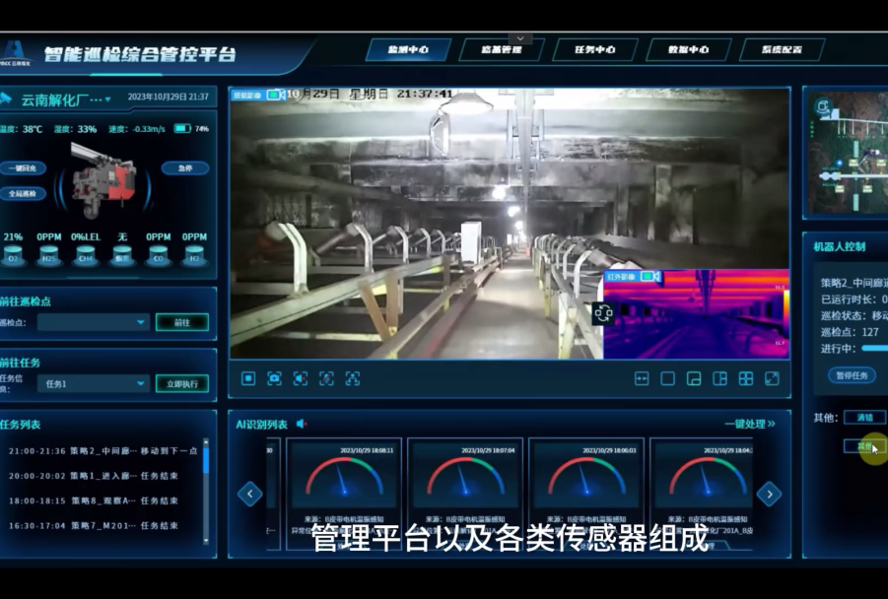Click the fit-width arrows layout icon
The image size is (888, 599).
[642, 378]
